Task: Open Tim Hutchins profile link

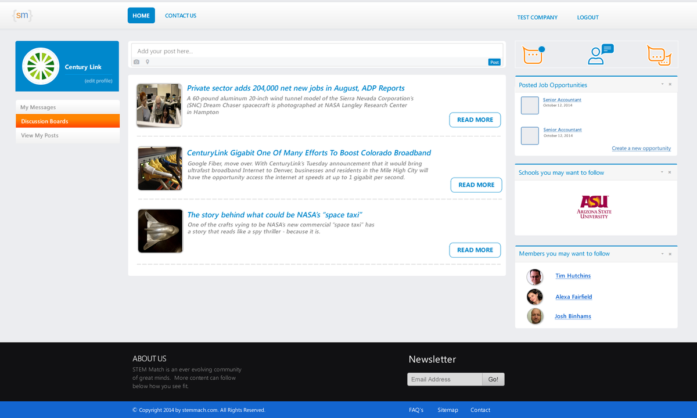Action: coord(573,276)
